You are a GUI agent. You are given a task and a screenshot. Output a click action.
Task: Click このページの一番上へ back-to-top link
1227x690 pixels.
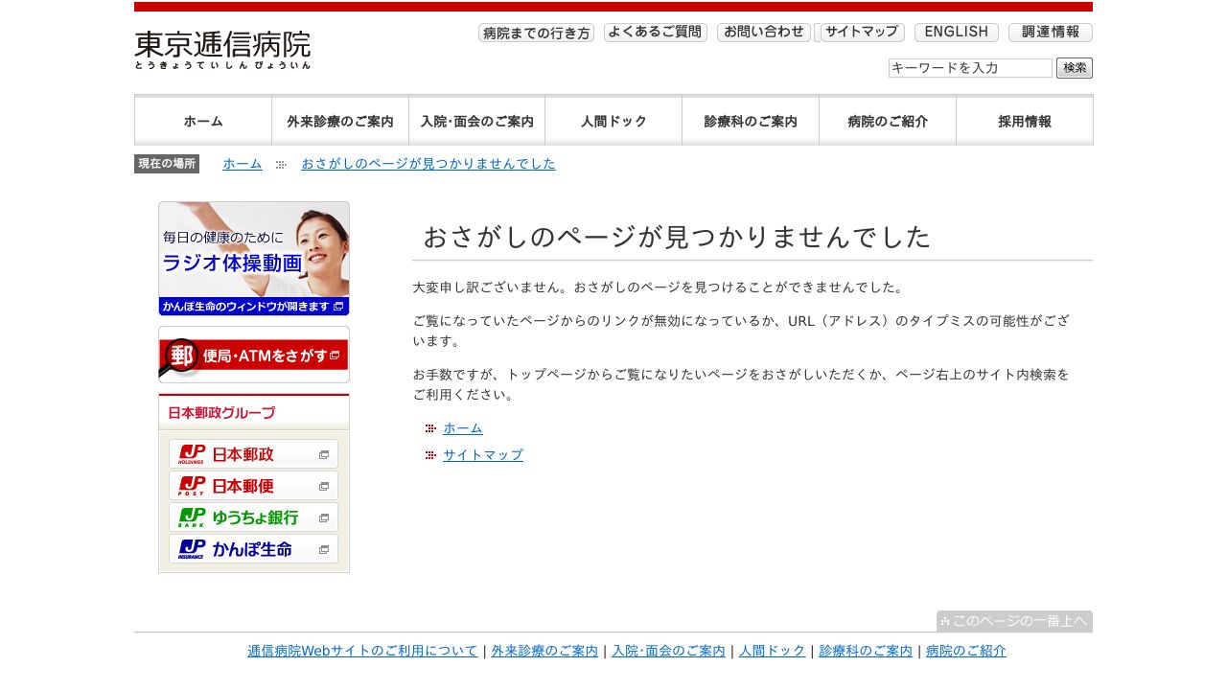tap(1014, 621)
